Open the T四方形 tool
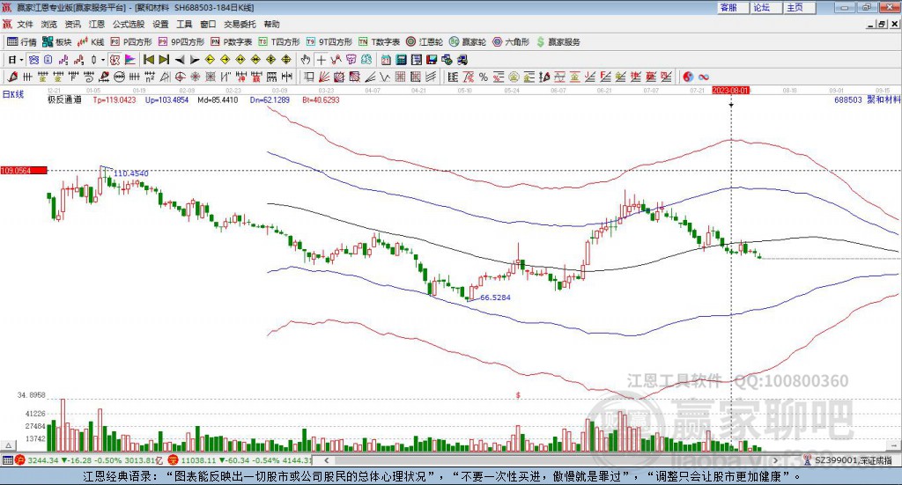 click(x=279, y=42)
